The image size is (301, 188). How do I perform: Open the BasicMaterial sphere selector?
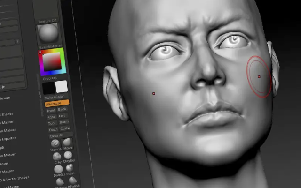pyautogui.click(x=48, y=33)
